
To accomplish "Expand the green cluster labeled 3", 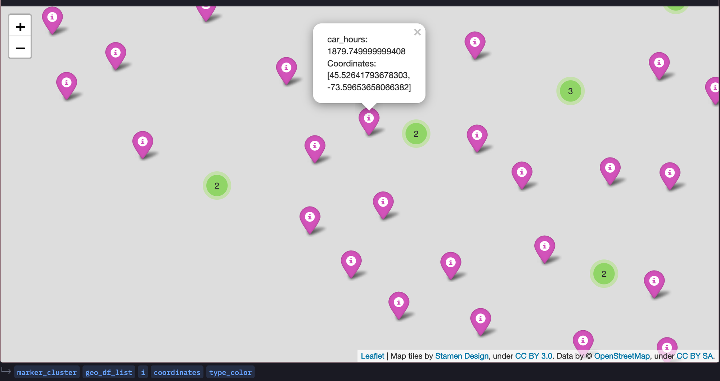I will 570,91.
